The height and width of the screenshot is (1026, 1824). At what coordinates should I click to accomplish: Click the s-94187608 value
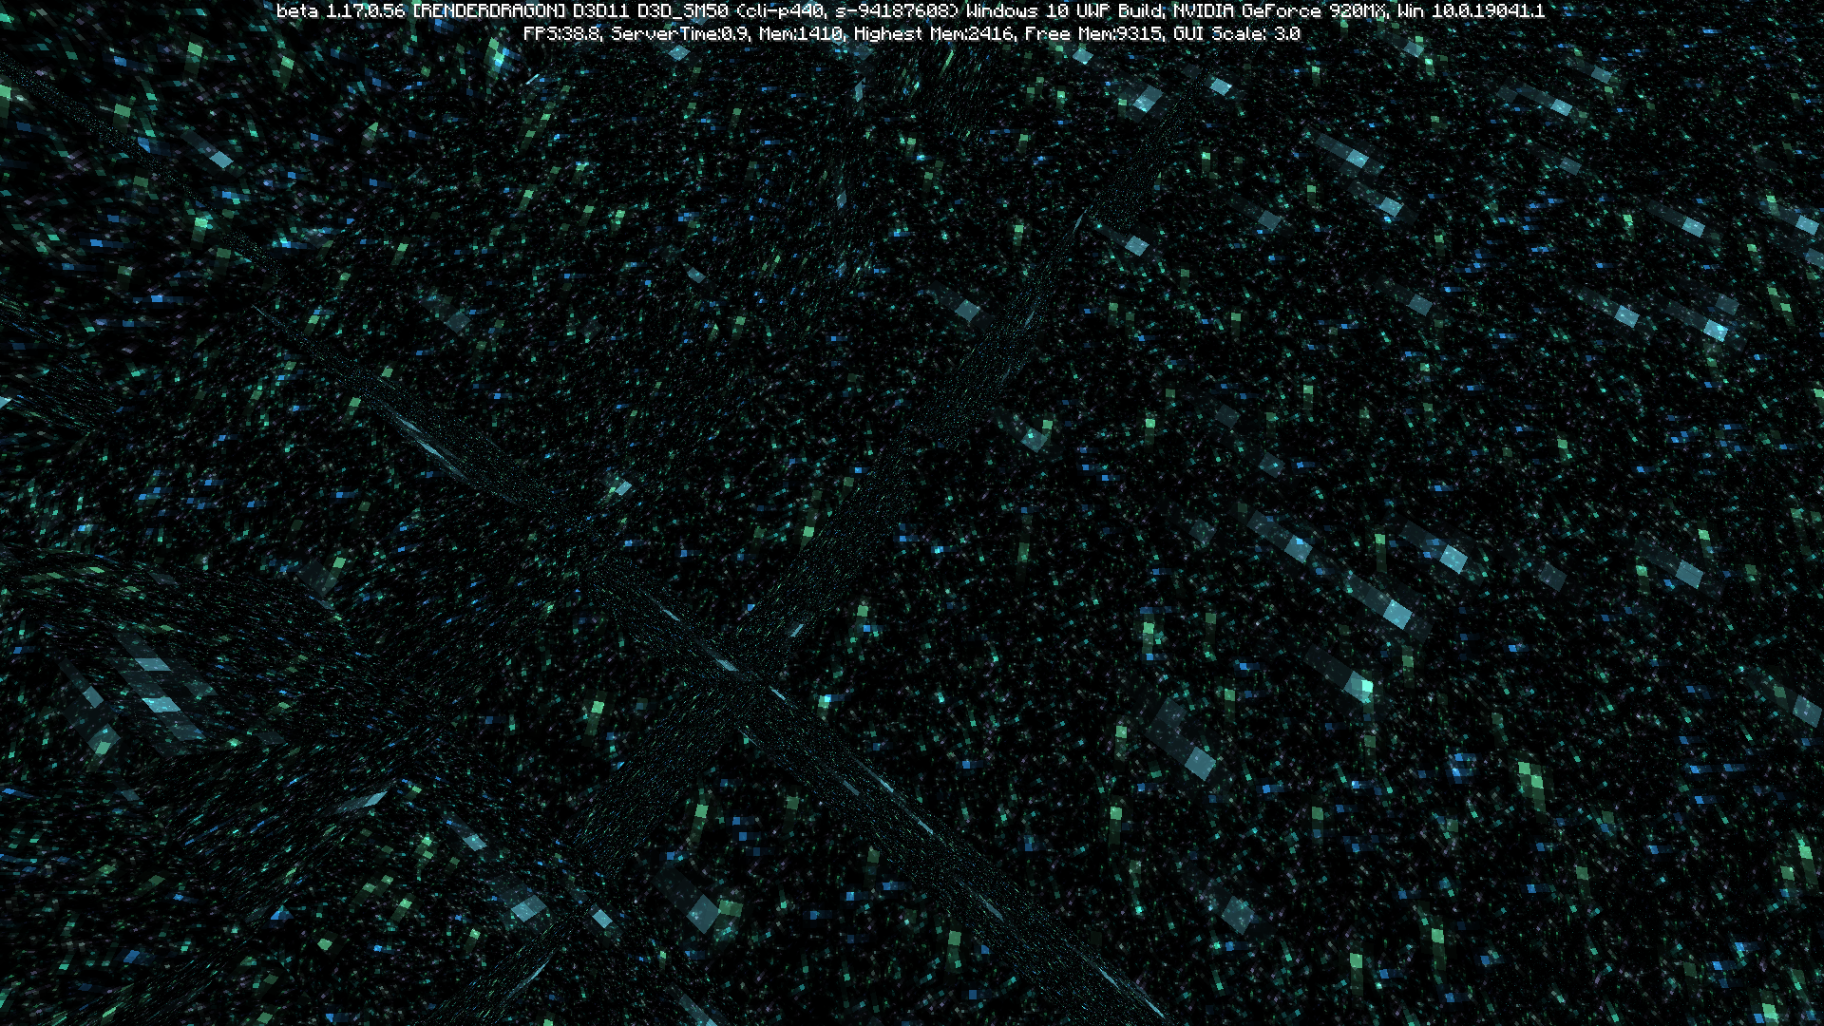[x=895, y=11]
